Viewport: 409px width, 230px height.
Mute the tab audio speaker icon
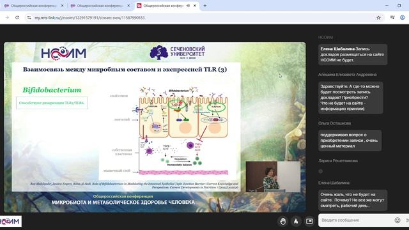point(188,6)
